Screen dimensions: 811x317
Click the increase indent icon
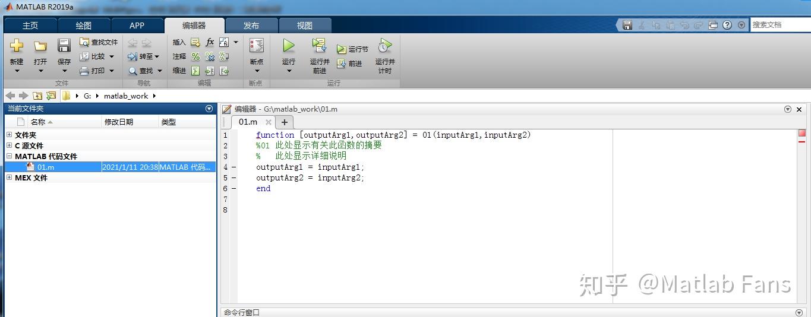click(x=210, y=71)
